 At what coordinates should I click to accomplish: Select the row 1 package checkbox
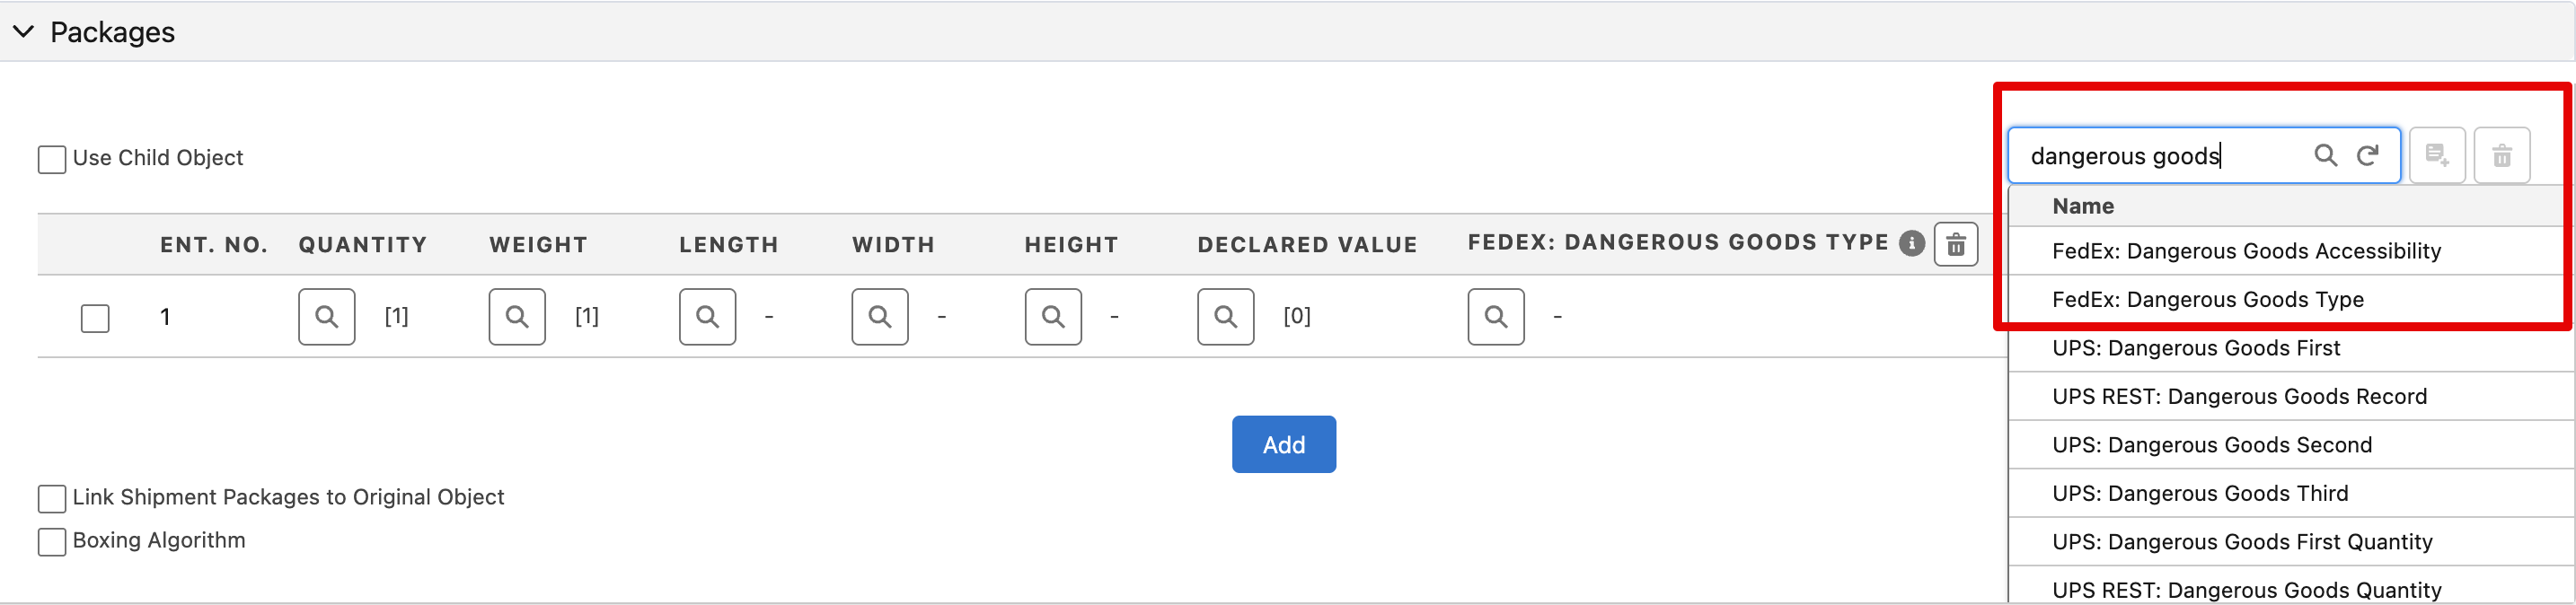click(x=95, y=318)
